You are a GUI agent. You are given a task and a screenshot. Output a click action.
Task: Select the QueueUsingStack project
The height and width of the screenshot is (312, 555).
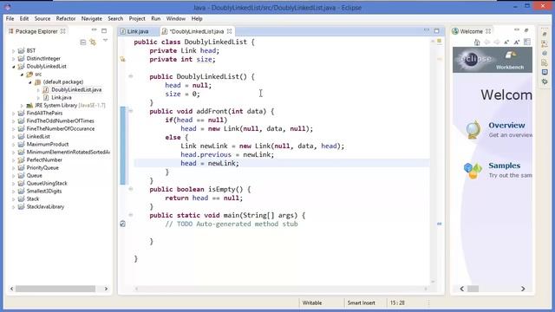[47, 183]
